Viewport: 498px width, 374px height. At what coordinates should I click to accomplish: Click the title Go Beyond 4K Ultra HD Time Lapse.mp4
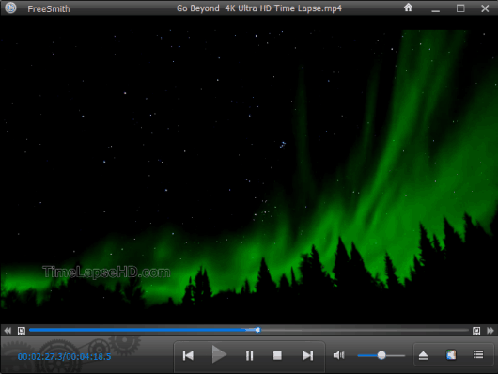pyautogui.click(x=259, y=8)
